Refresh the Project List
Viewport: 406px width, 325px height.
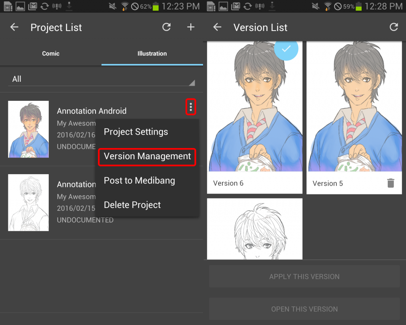click(167, 27)
